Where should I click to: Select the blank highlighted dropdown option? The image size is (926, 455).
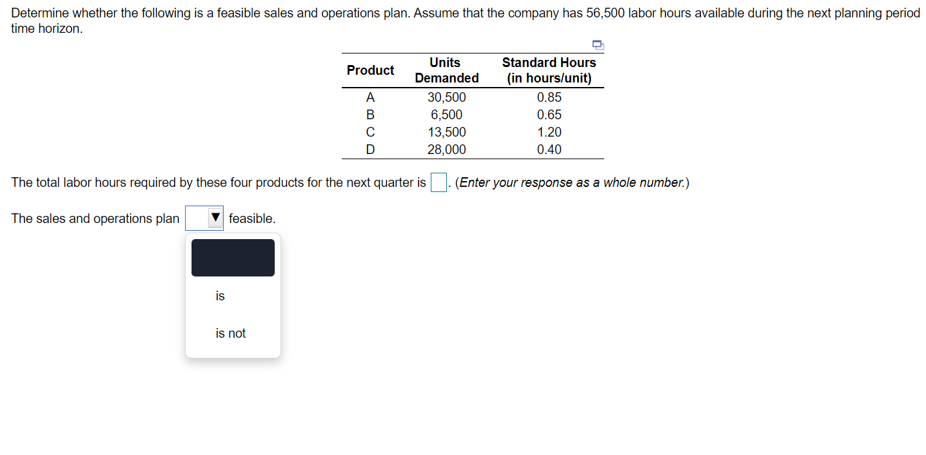tap(233, 257)
